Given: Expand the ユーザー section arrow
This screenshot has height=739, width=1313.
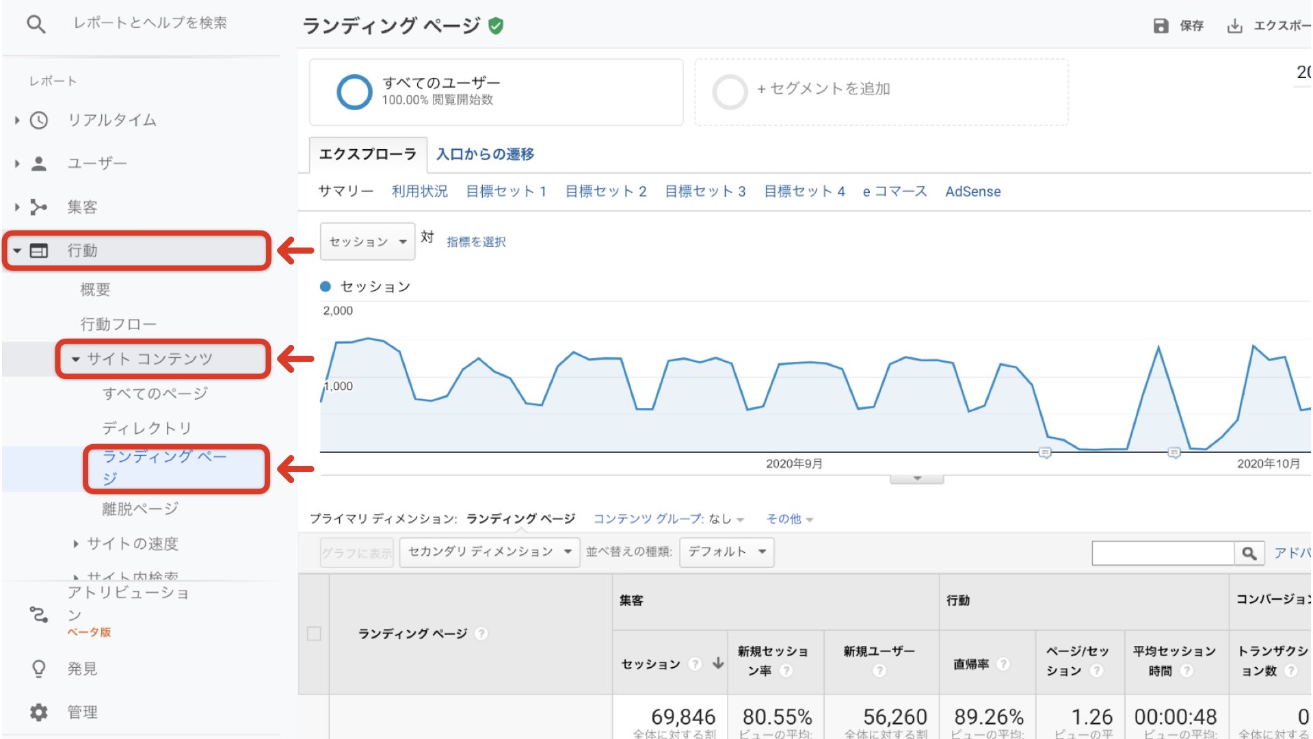Looking at the screenshot, I should tap(17, 164).
